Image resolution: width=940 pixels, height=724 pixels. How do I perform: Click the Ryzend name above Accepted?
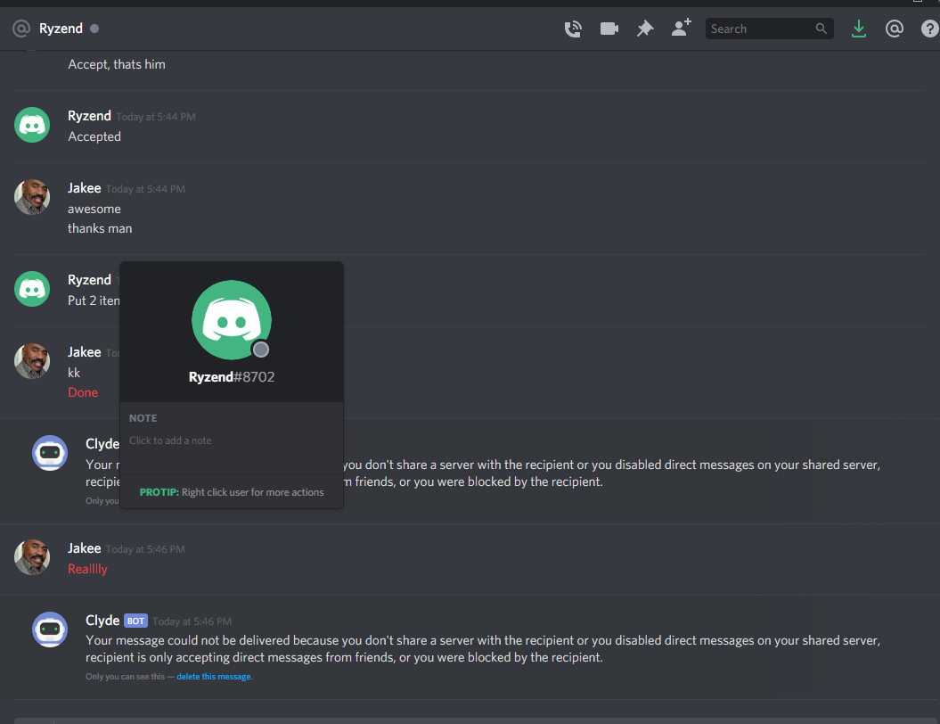tap(89, 116)
